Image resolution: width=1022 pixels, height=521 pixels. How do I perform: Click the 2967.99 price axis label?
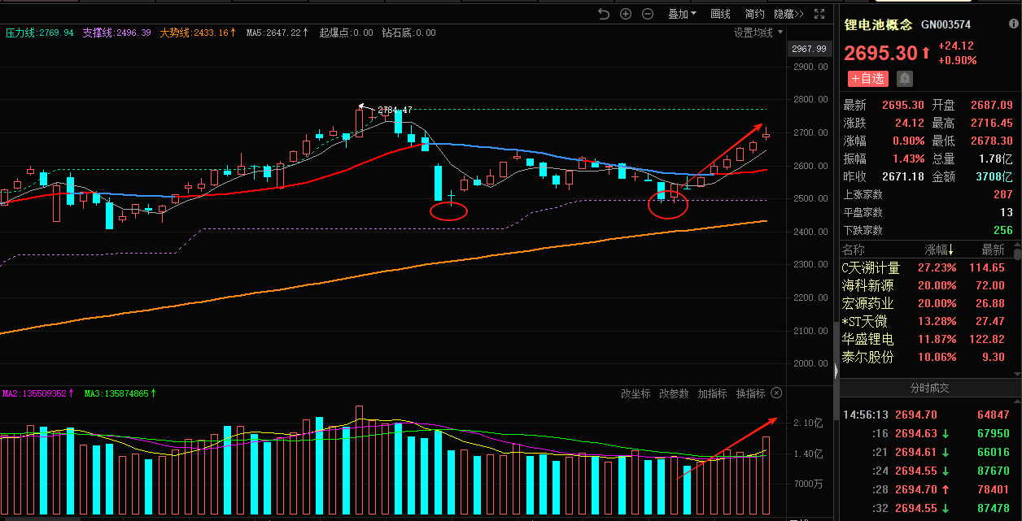[809, 49]
